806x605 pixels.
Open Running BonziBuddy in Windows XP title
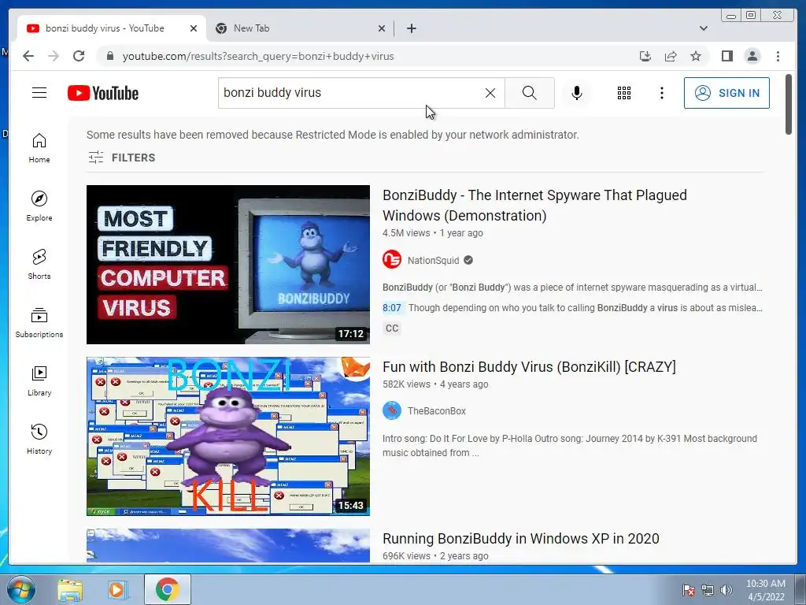coord(521,539)
